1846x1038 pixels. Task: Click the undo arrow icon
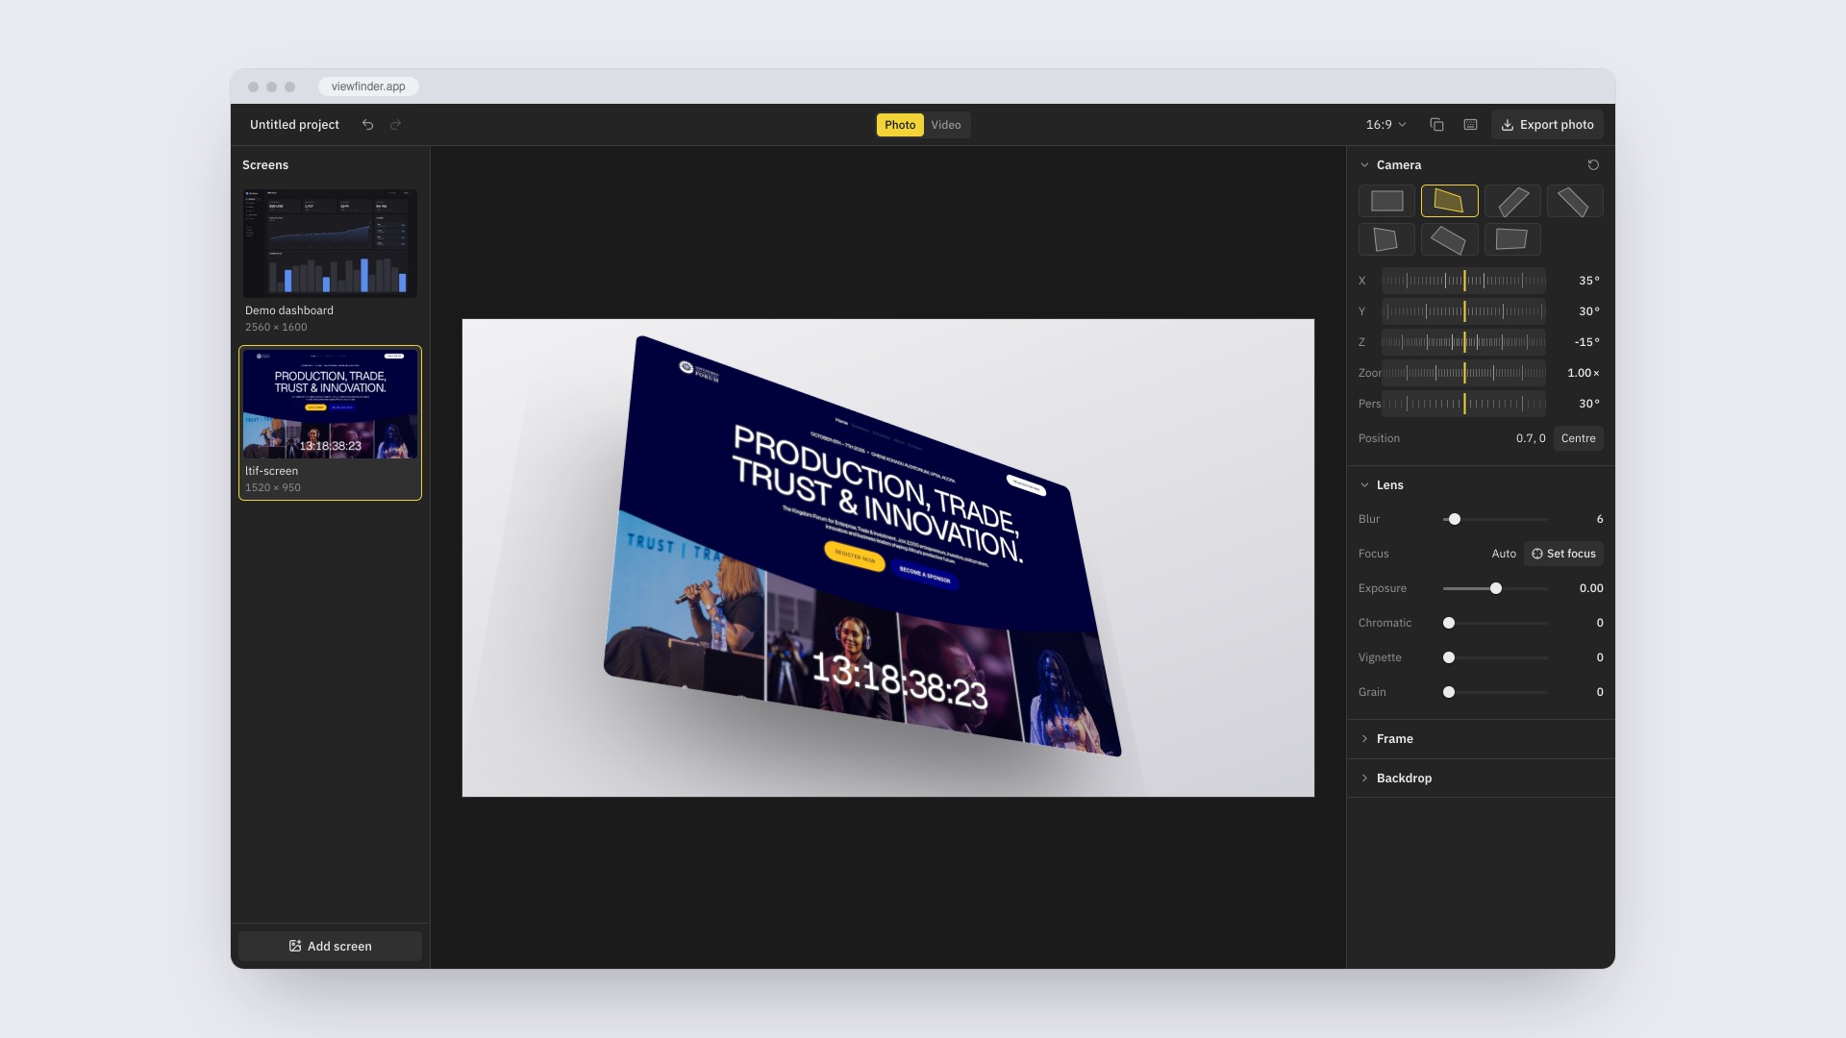coord(367,125)
